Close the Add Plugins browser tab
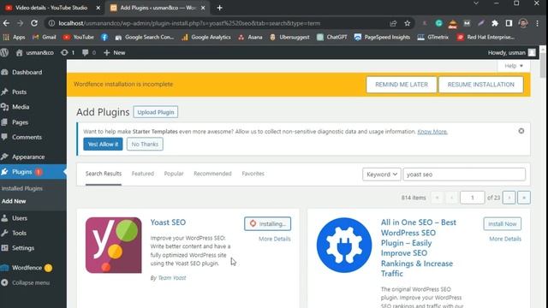 pyautogui.click(x=203, y=8)
